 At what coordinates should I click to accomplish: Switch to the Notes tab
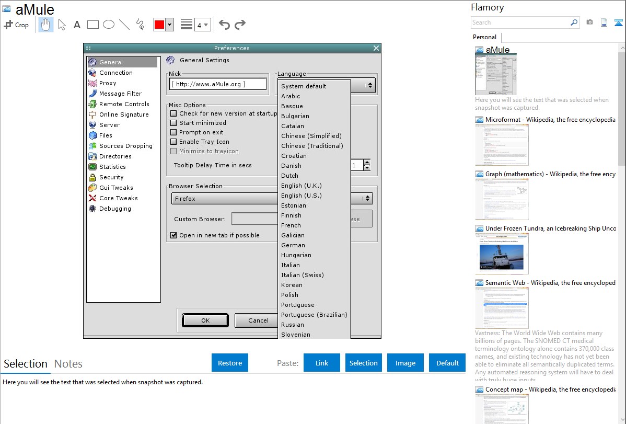(x=68, y=364)
